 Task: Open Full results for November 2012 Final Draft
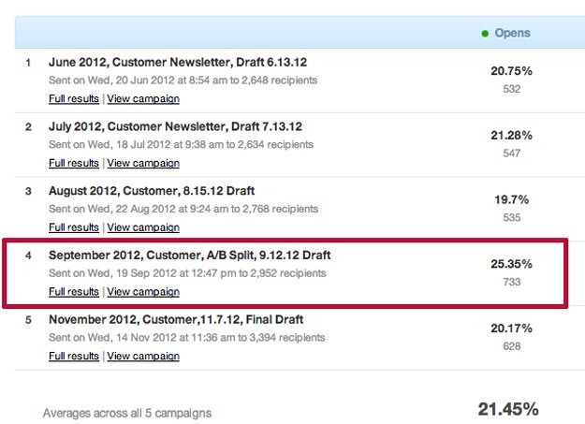coord(74,356)
